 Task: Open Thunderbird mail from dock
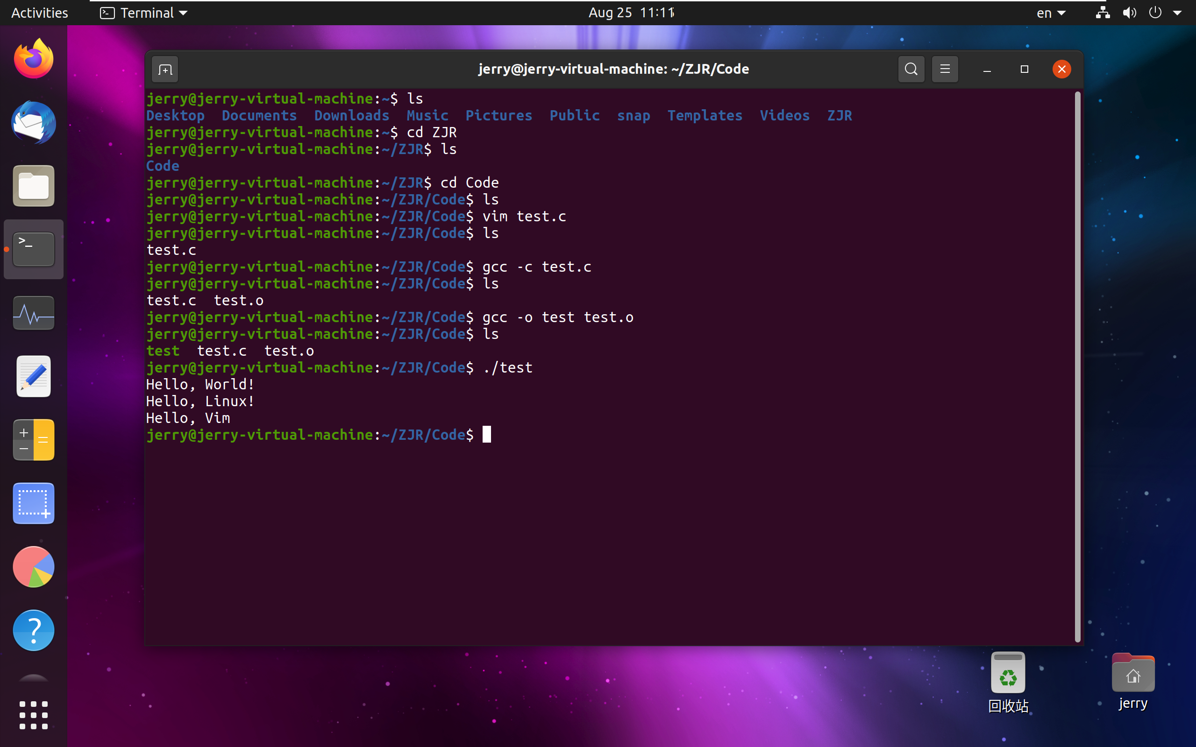[x=34, y=122]
